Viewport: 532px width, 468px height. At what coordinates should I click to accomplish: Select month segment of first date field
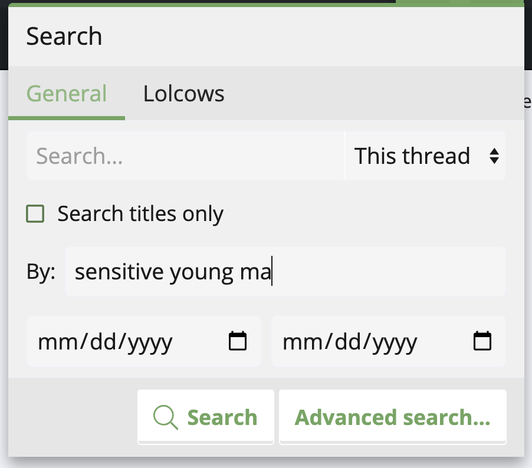tap(58, 342)
